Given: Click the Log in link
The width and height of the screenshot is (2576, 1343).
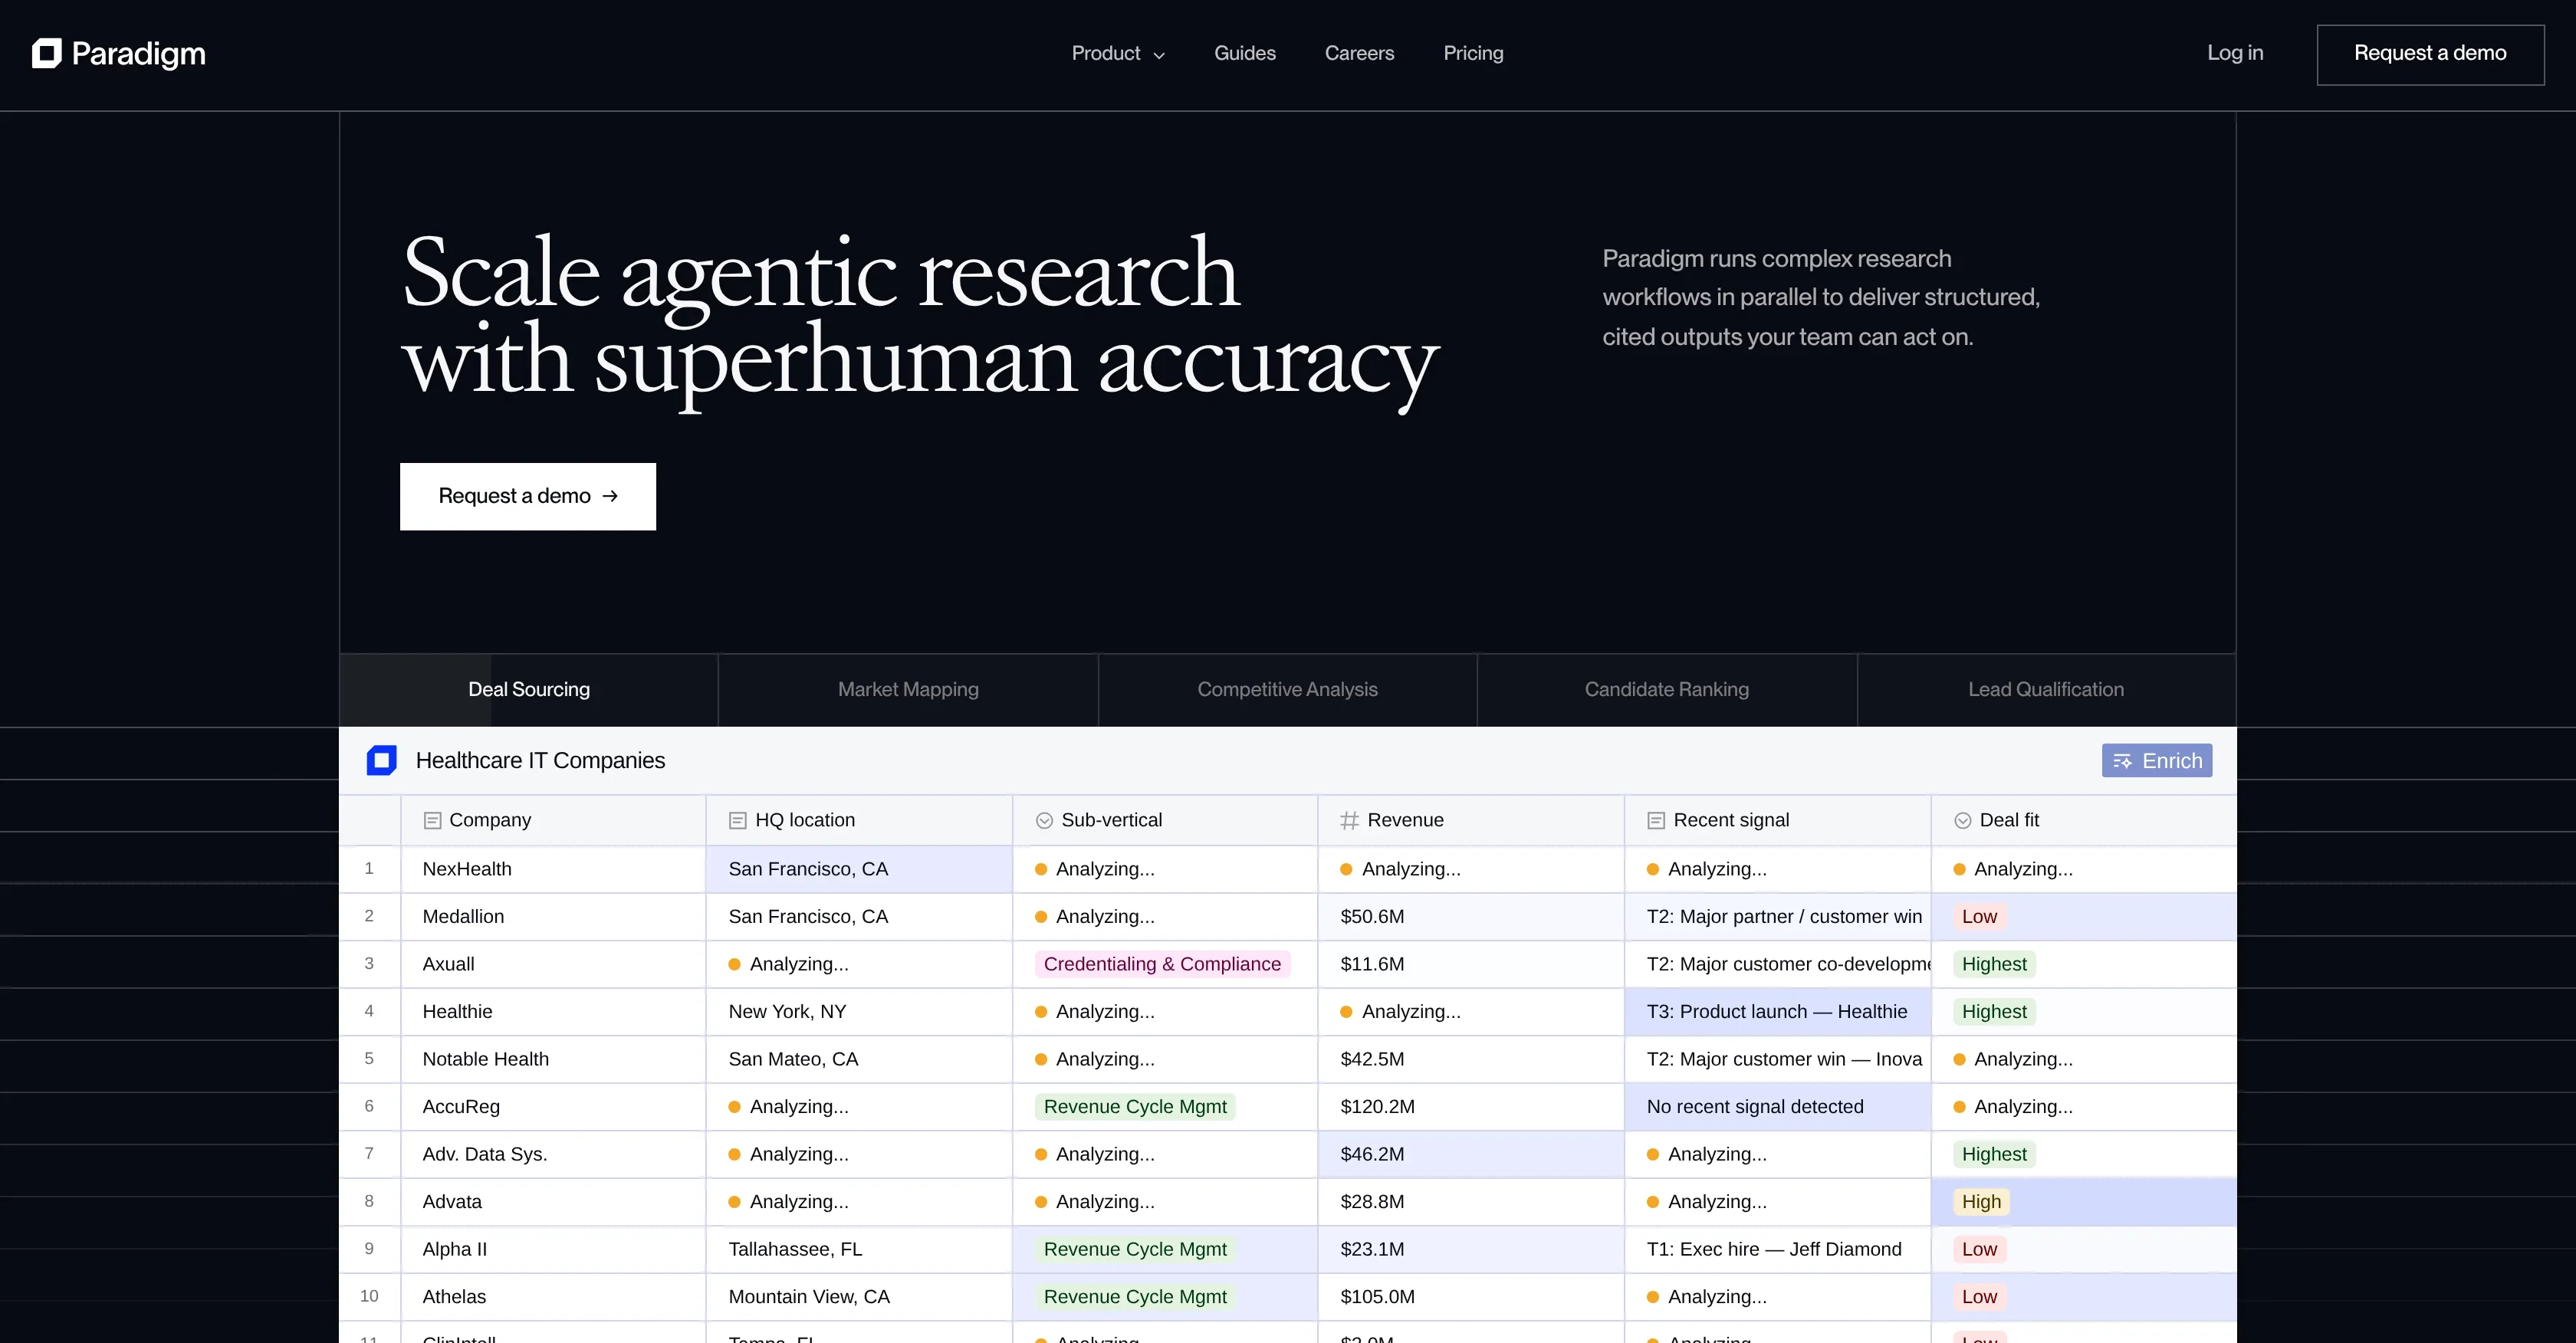Looking at the screenshot, I should [x=2235, y=53].
